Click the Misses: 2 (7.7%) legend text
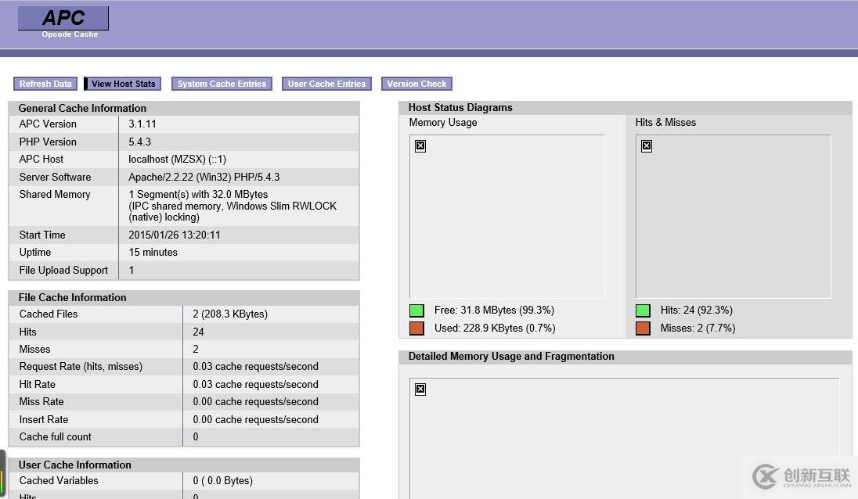 click(698, 328)
